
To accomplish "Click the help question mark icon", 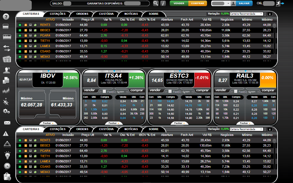I will (x=6, y=17).
